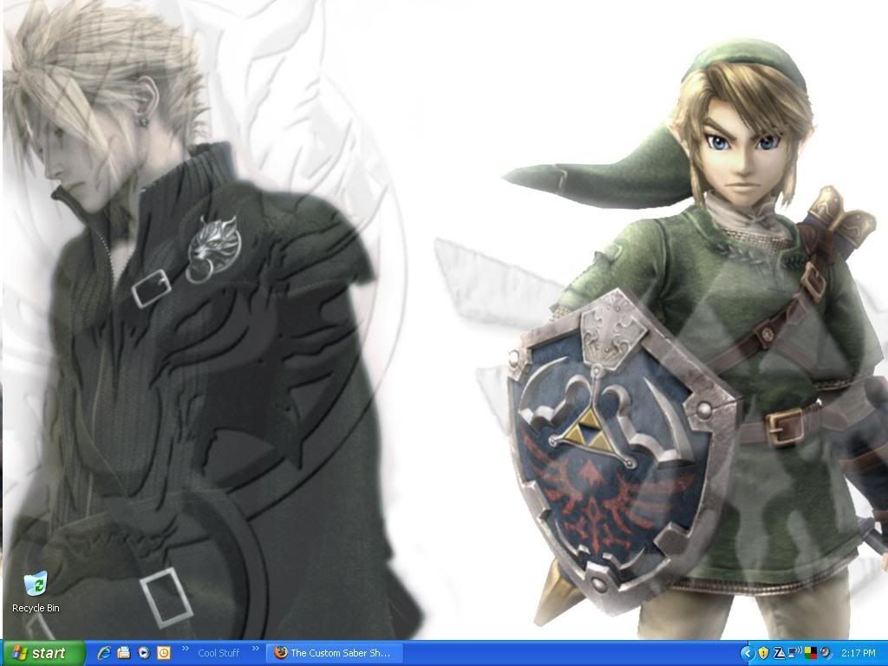Screen dimensions: 888x666
Task: Open Windows Media Player from Quick Launch
Action: coord(144,653)
